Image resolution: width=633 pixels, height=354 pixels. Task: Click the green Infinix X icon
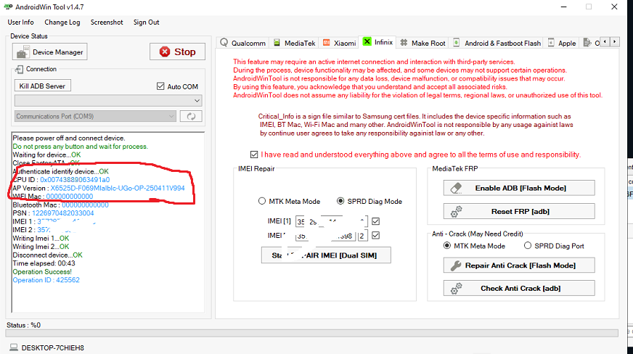coord(367,41)
